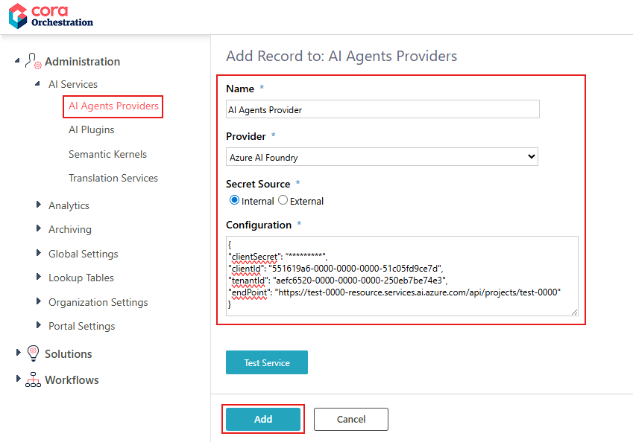Collapse the Administration tree node
Screen dimensions: 633x442
click(x=18, y=61)
